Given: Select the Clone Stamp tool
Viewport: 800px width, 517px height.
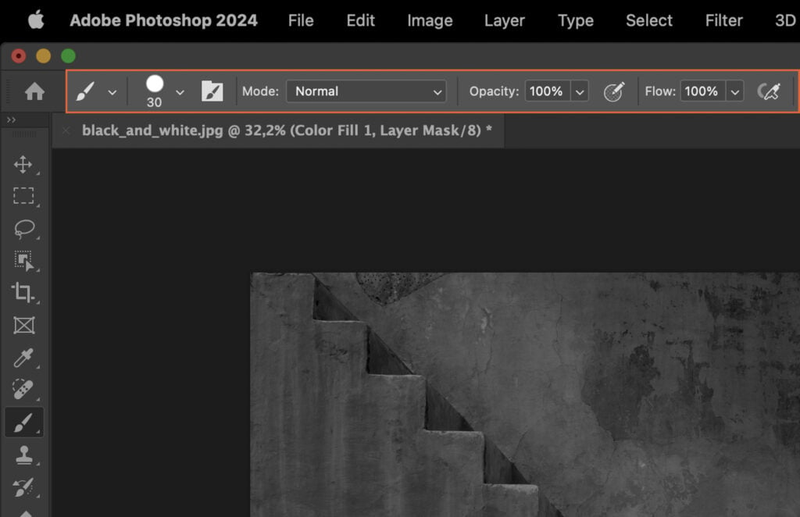Looking at the screenshot, I should [24, 454].
